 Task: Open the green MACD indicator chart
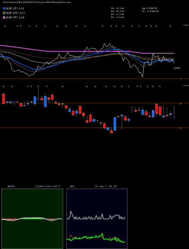(32, 219)
